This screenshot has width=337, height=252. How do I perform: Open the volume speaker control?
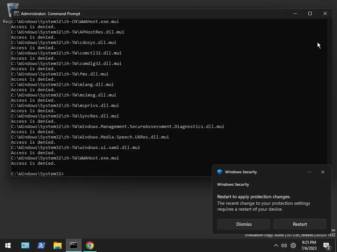[284, 245]
